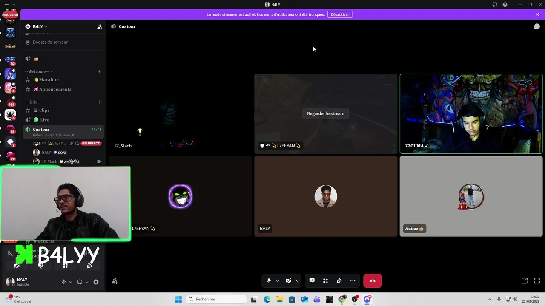The image size is (545, 306).
Task: Join the Live voice channel
Action: coord(63,120)
